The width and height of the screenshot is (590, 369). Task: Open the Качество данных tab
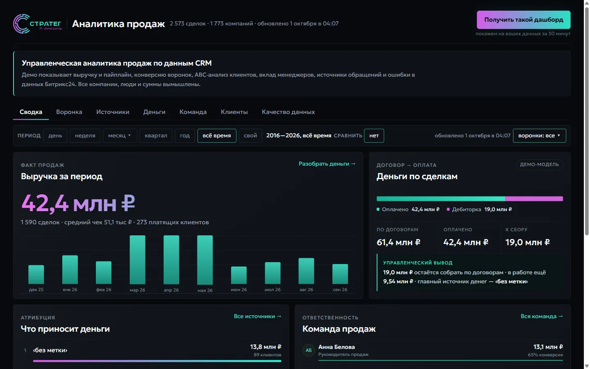point(288,112)
